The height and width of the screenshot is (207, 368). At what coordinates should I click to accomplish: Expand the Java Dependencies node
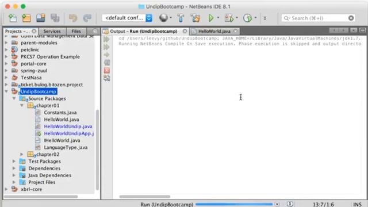14,175
